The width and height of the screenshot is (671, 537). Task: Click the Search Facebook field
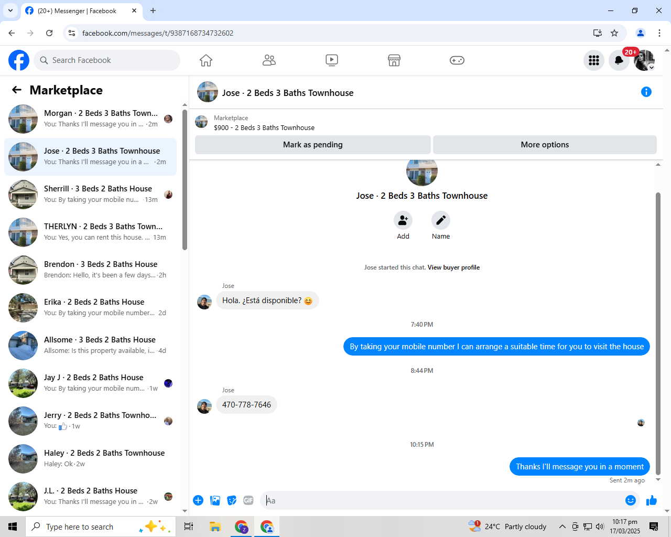pyautogui.click(x=107, y=60)
